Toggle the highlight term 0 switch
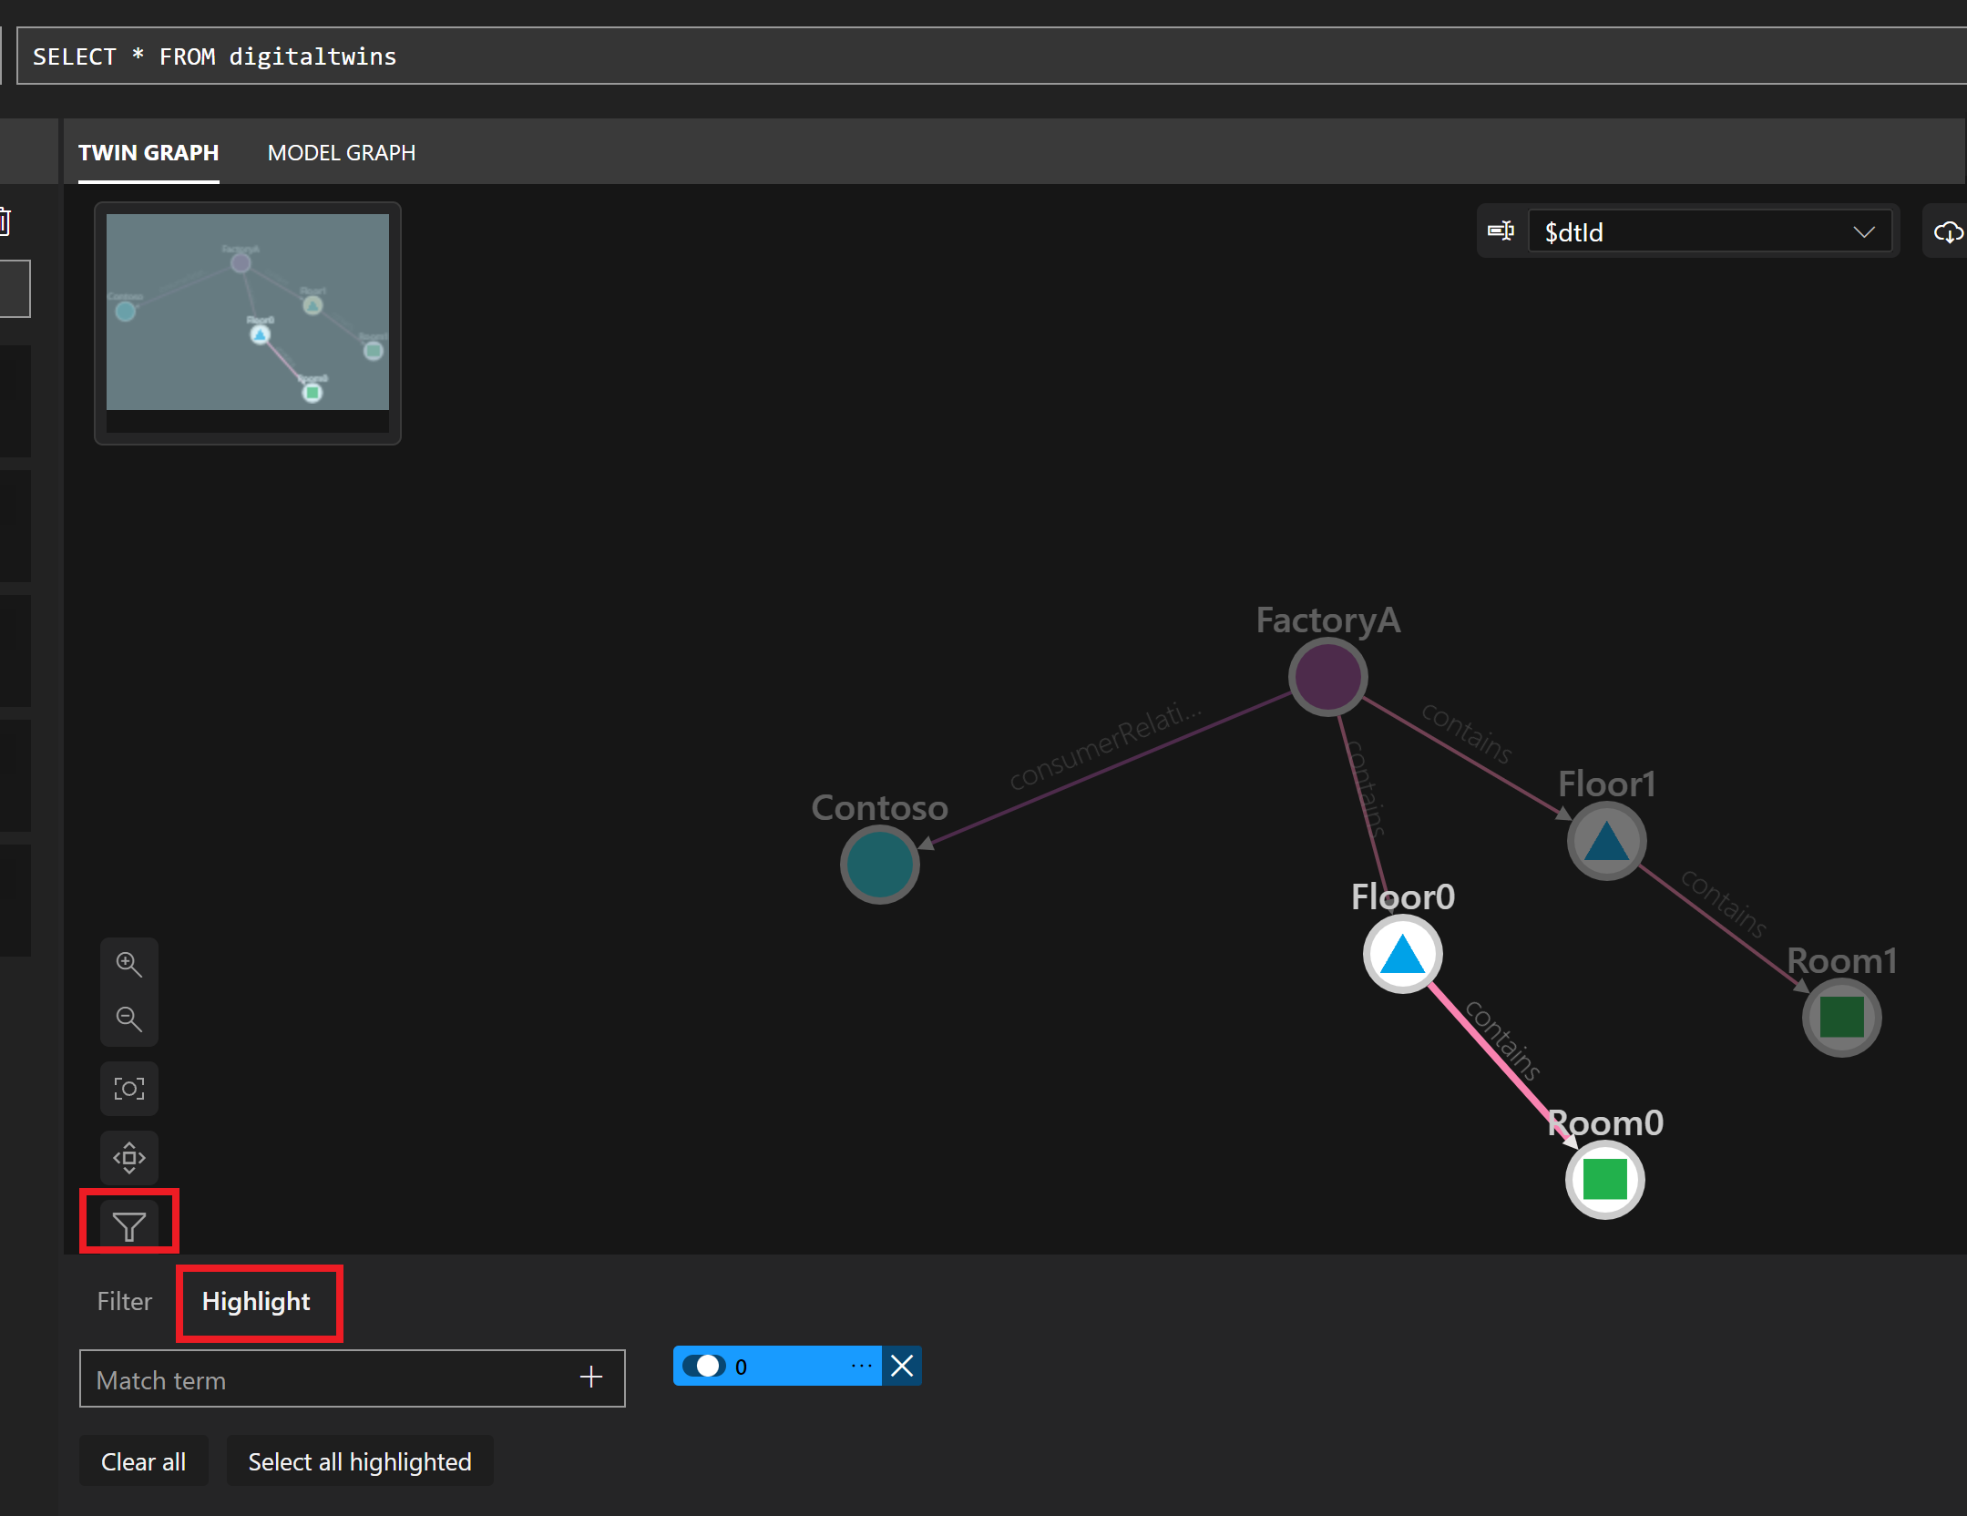 pyautogui.click(x=704, y=1366)
